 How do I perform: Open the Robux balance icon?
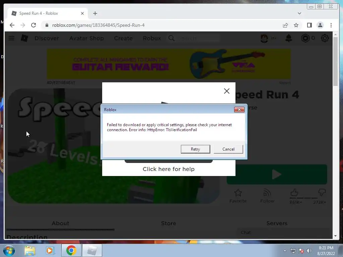click(305, 38)
